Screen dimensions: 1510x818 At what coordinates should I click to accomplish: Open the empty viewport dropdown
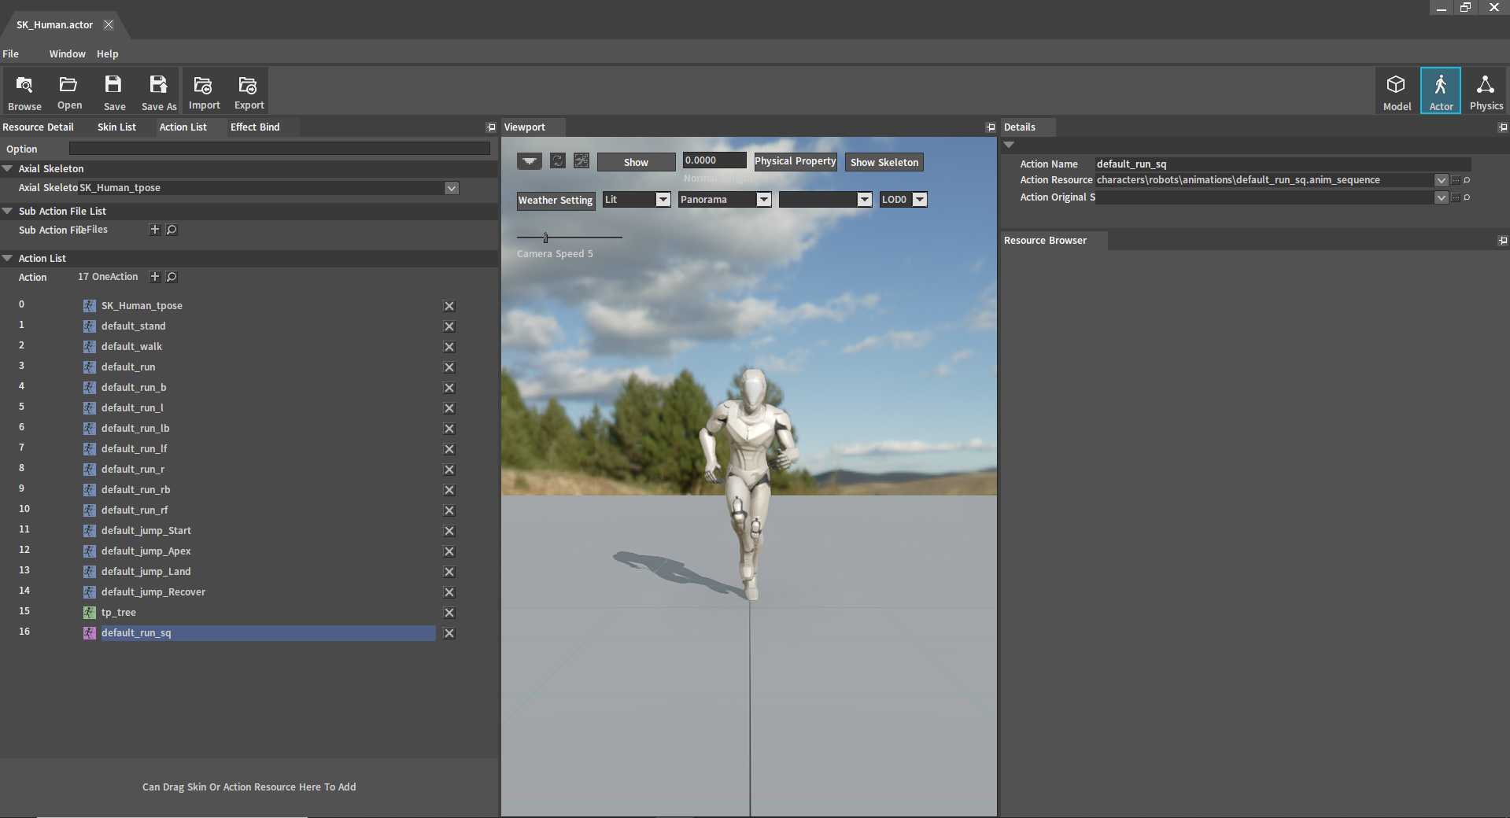pos(865,200)
